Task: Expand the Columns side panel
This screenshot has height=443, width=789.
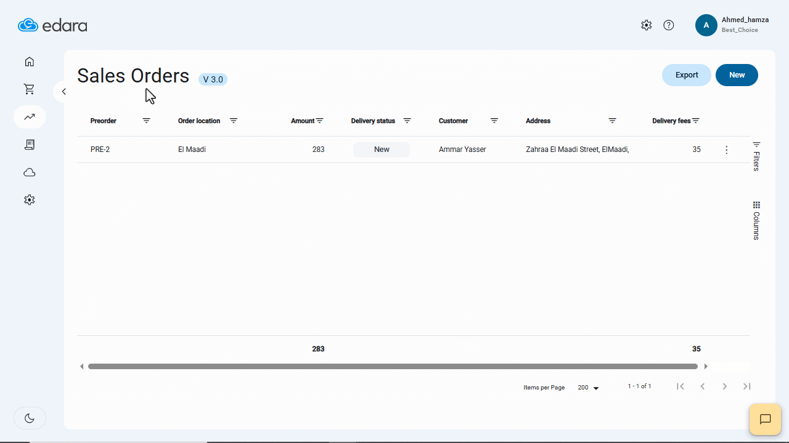Action: (x=756, y=220)
